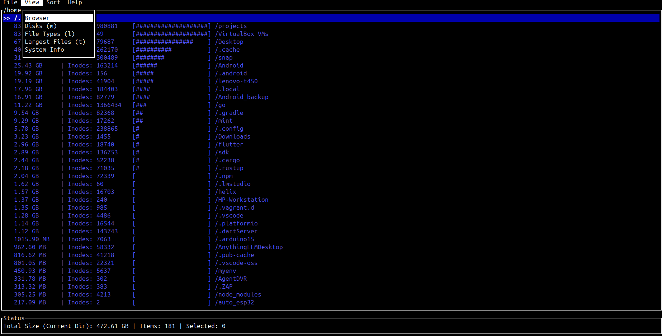Open the Sort menu
Image resolution: width=662 pixels, height=336 pixels.
[53, 3]
